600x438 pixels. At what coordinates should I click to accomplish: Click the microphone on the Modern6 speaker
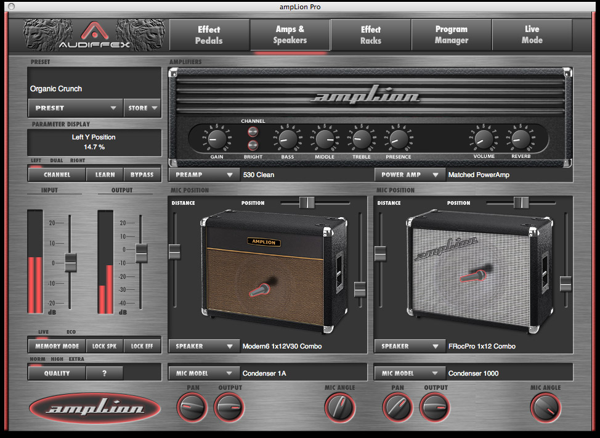tap(261, 290)
